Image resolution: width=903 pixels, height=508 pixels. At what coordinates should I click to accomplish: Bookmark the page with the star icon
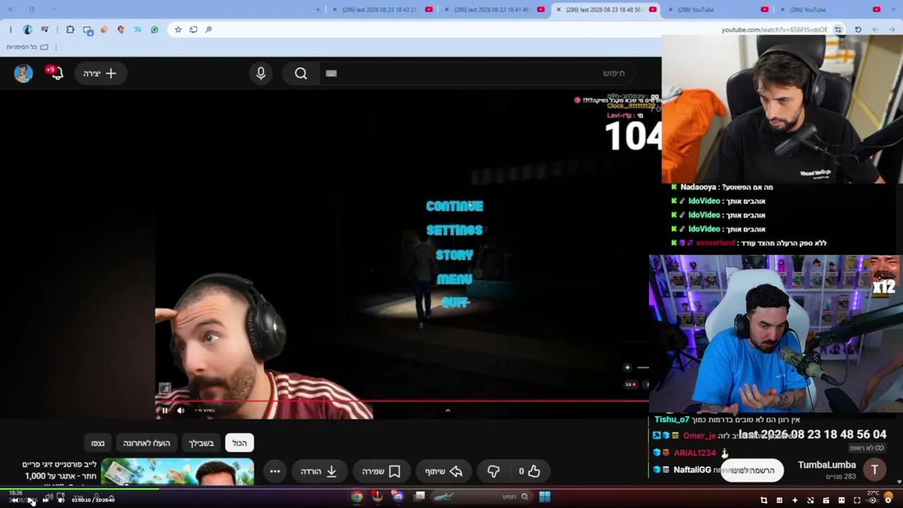coord(178,30)
